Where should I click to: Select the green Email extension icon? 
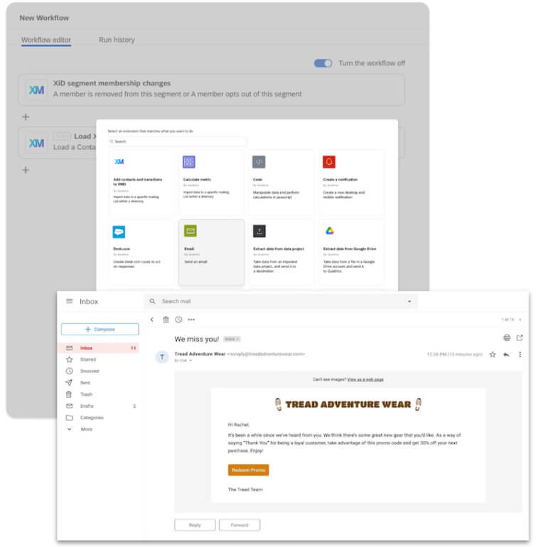191,231
